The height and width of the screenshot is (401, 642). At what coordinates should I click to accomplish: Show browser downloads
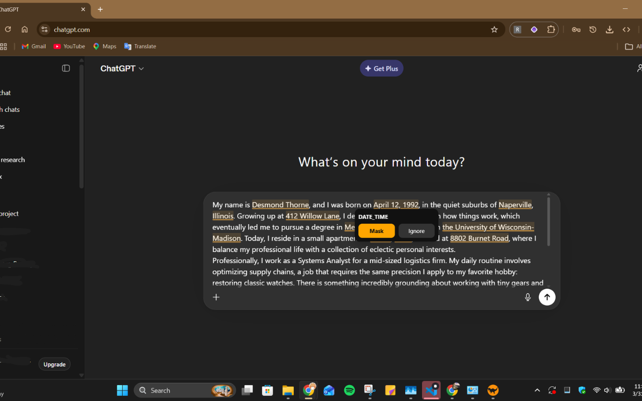click(x=609, y=30)
